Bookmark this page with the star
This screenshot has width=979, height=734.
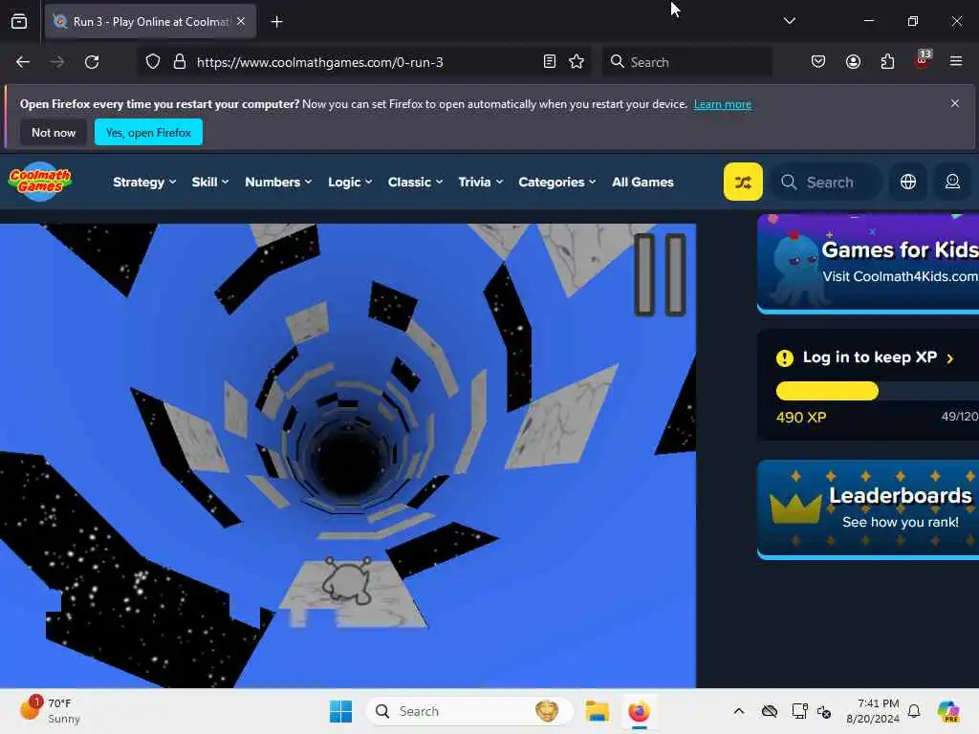tap(577, 62)
